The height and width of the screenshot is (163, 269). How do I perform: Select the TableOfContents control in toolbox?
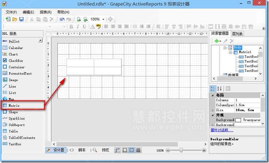(22, 138)
